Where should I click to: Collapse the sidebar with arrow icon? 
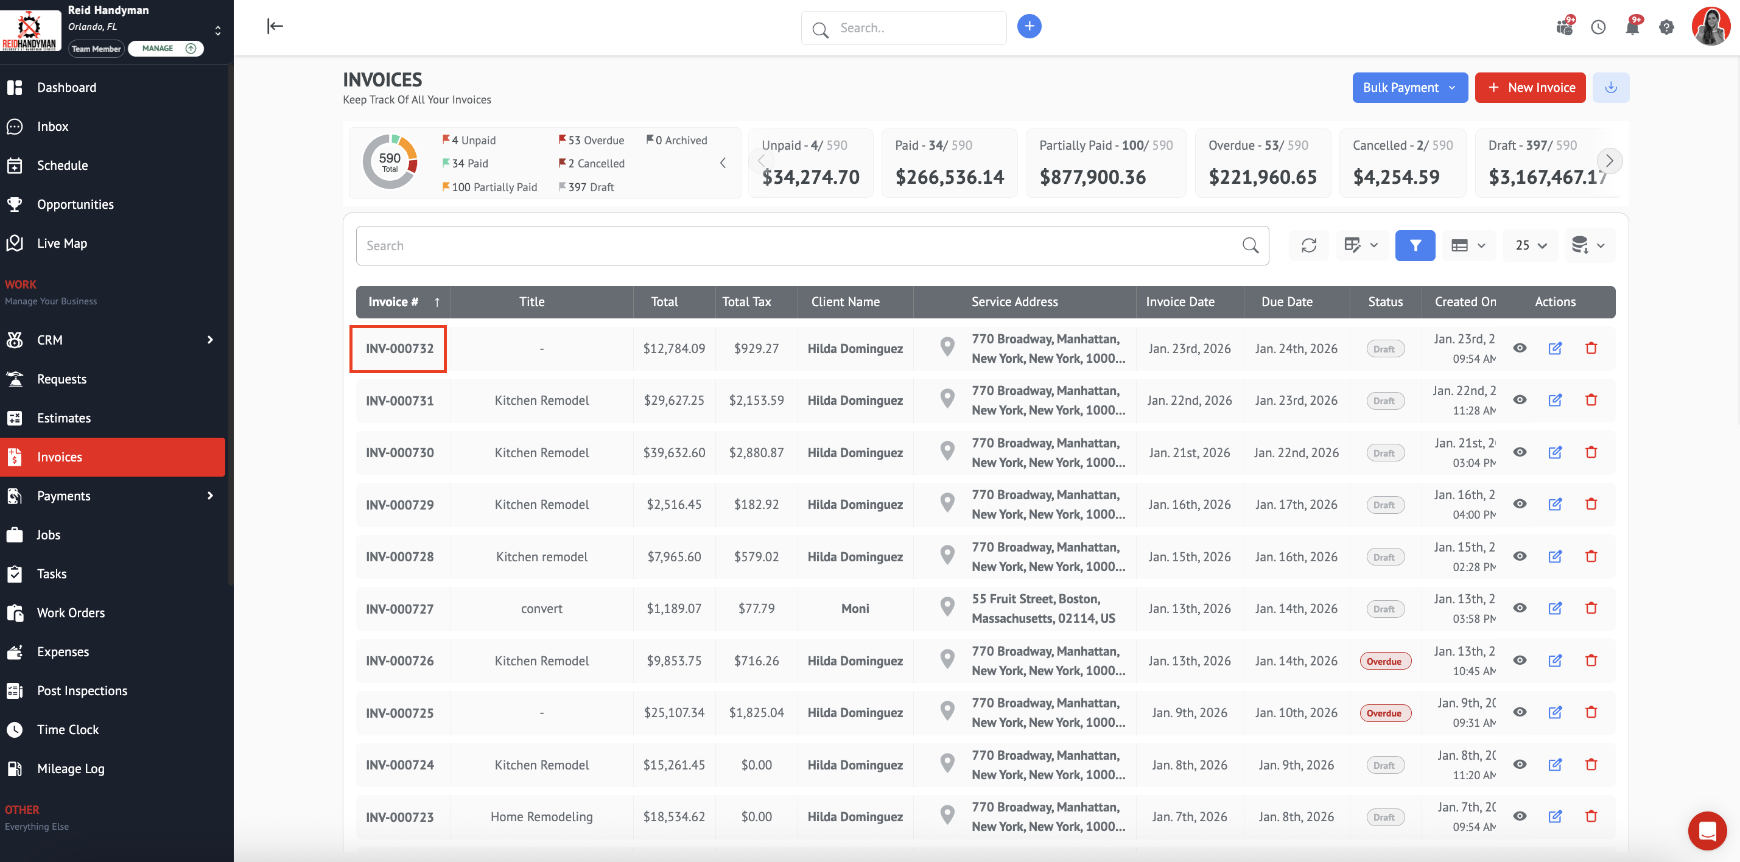coord(275,26)
